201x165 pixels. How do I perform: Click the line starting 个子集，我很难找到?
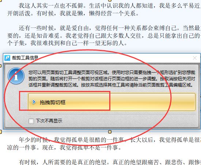[x=67, y=43]
